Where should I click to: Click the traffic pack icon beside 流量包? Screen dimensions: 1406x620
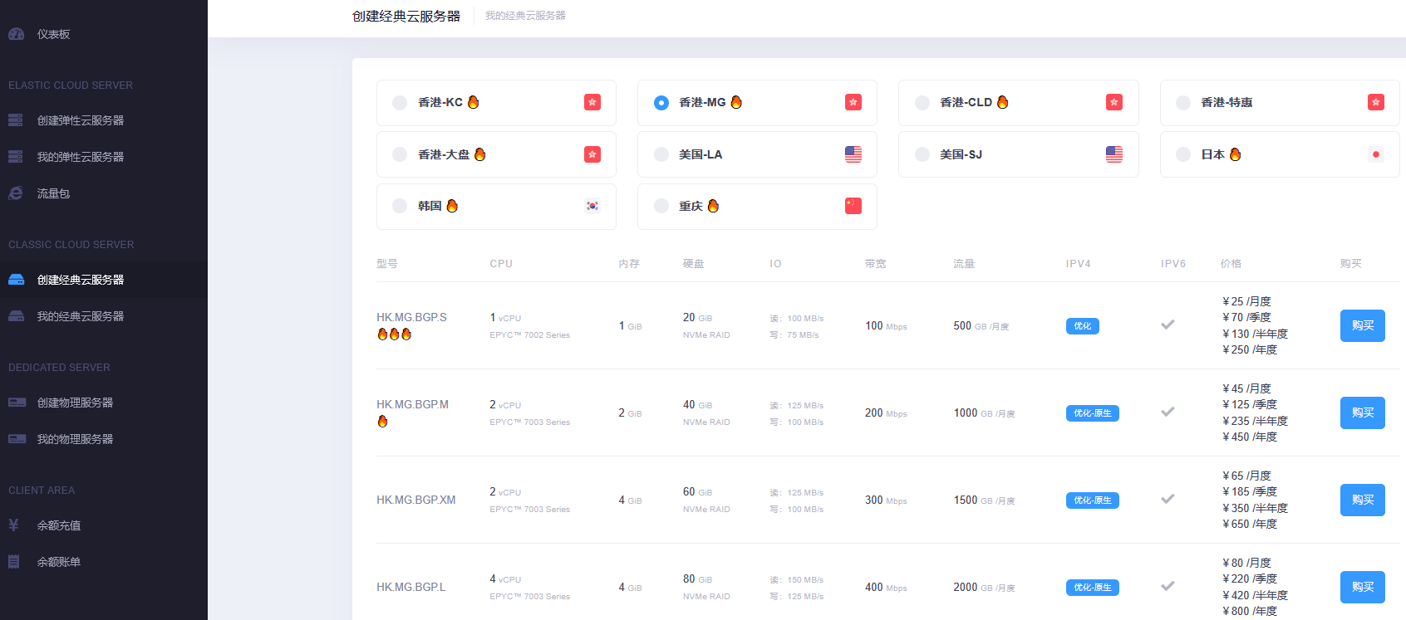16,193
